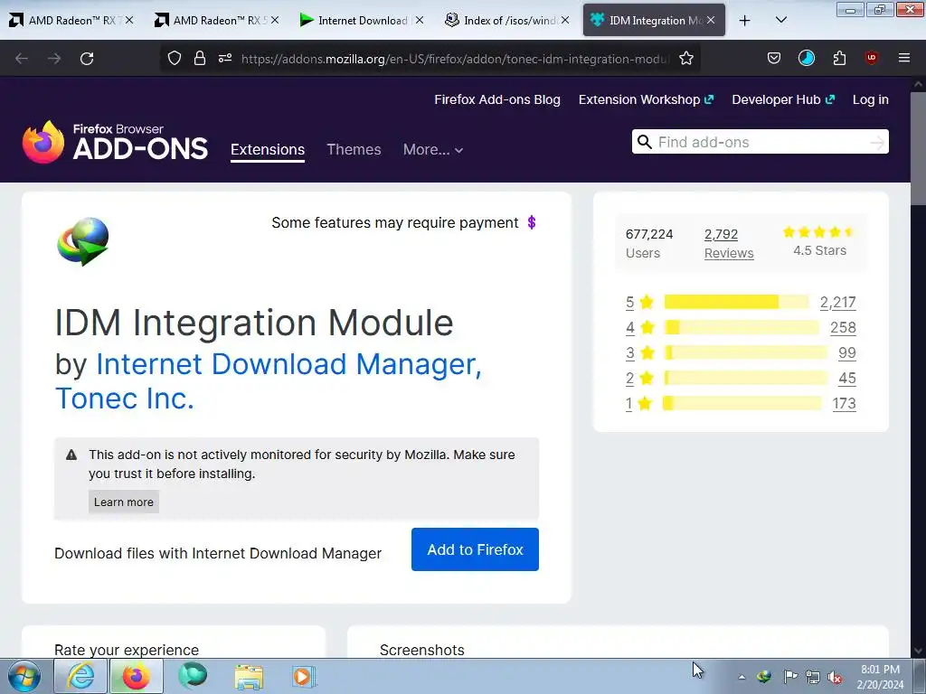Open a new tab with the plus button
Screen dimensions: 926x694
745,21
